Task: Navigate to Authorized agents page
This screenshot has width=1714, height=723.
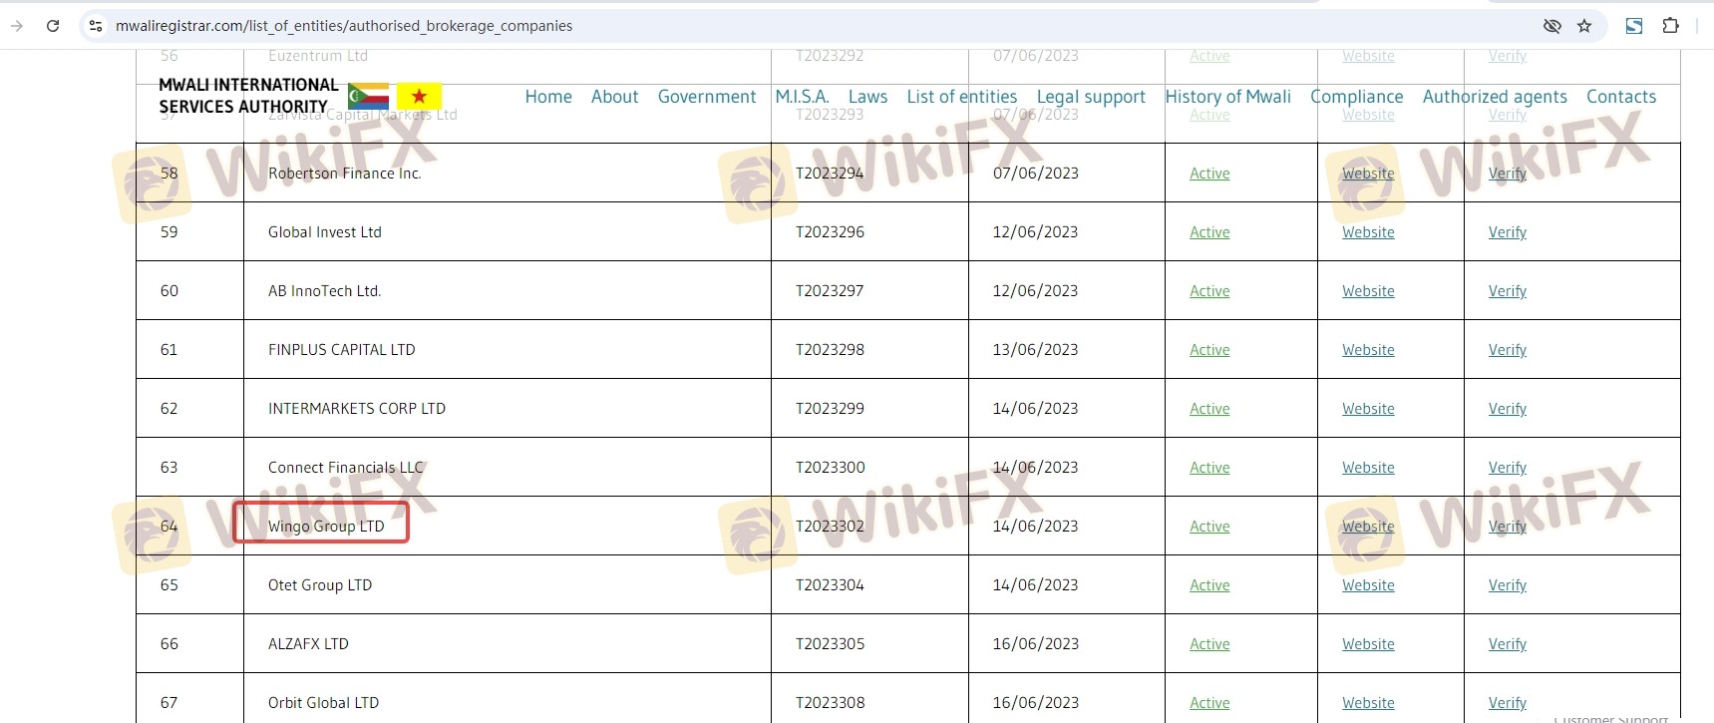Action: click(1494, 97)
